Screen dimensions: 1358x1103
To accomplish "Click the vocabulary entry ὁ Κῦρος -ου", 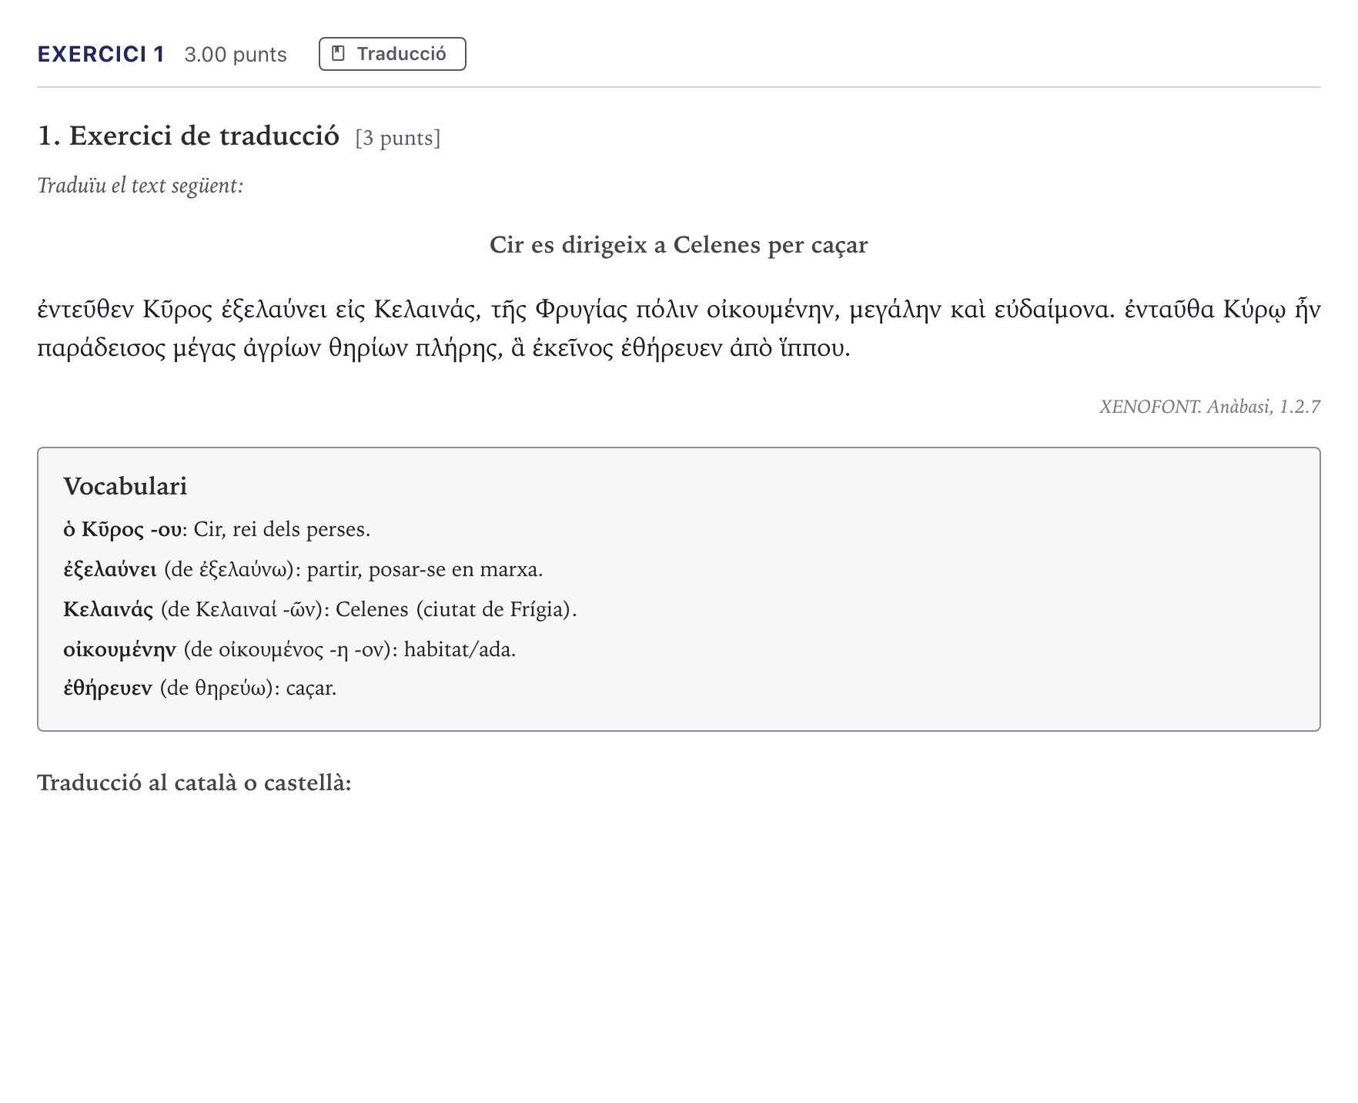I will click(216, 530).
